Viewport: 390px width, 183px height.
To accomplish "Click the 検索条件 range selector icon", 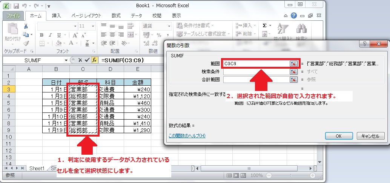I will point(293,72).
